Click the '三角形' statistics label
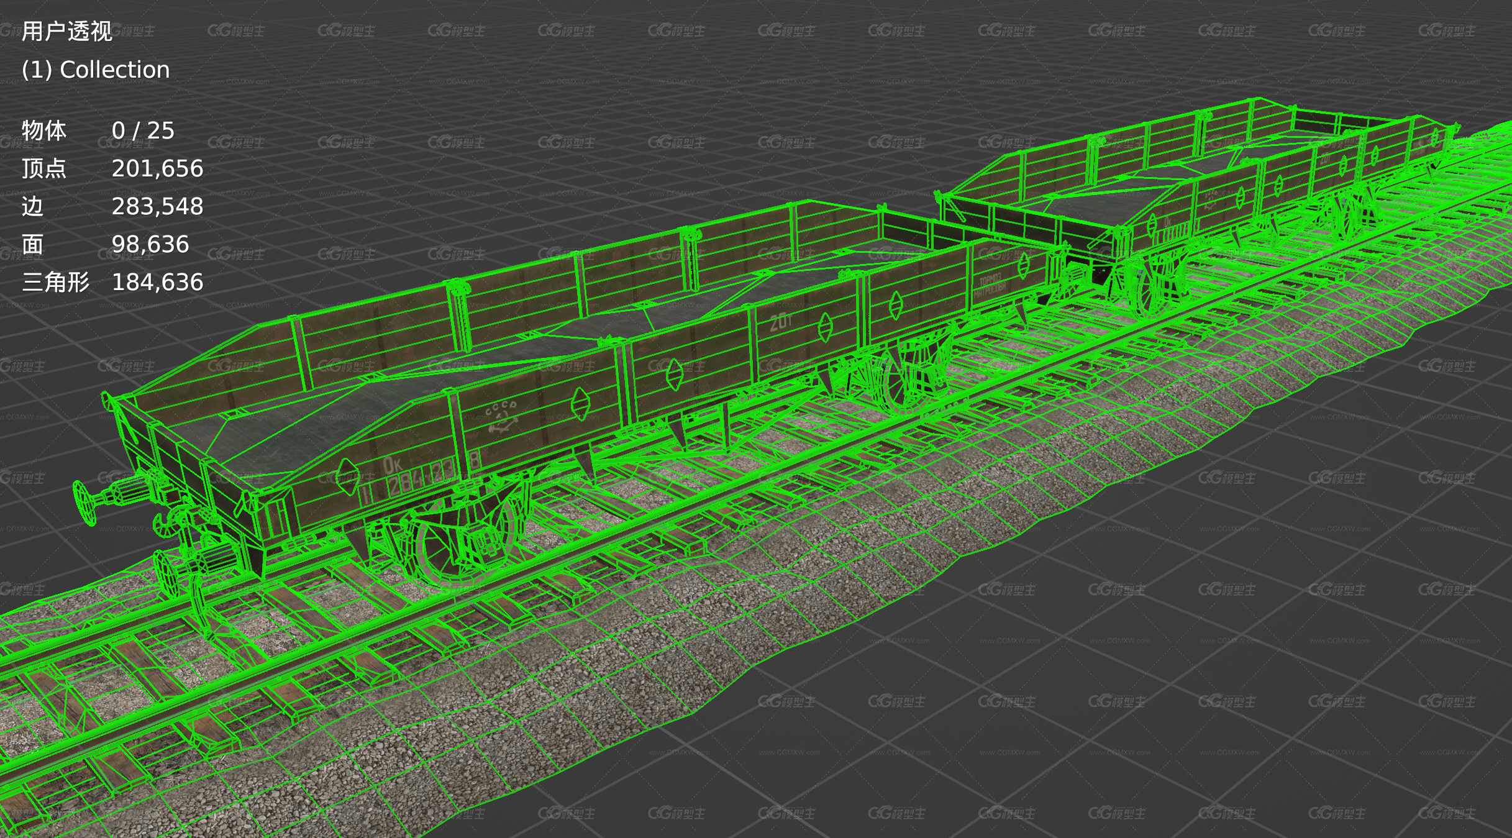 56,282
